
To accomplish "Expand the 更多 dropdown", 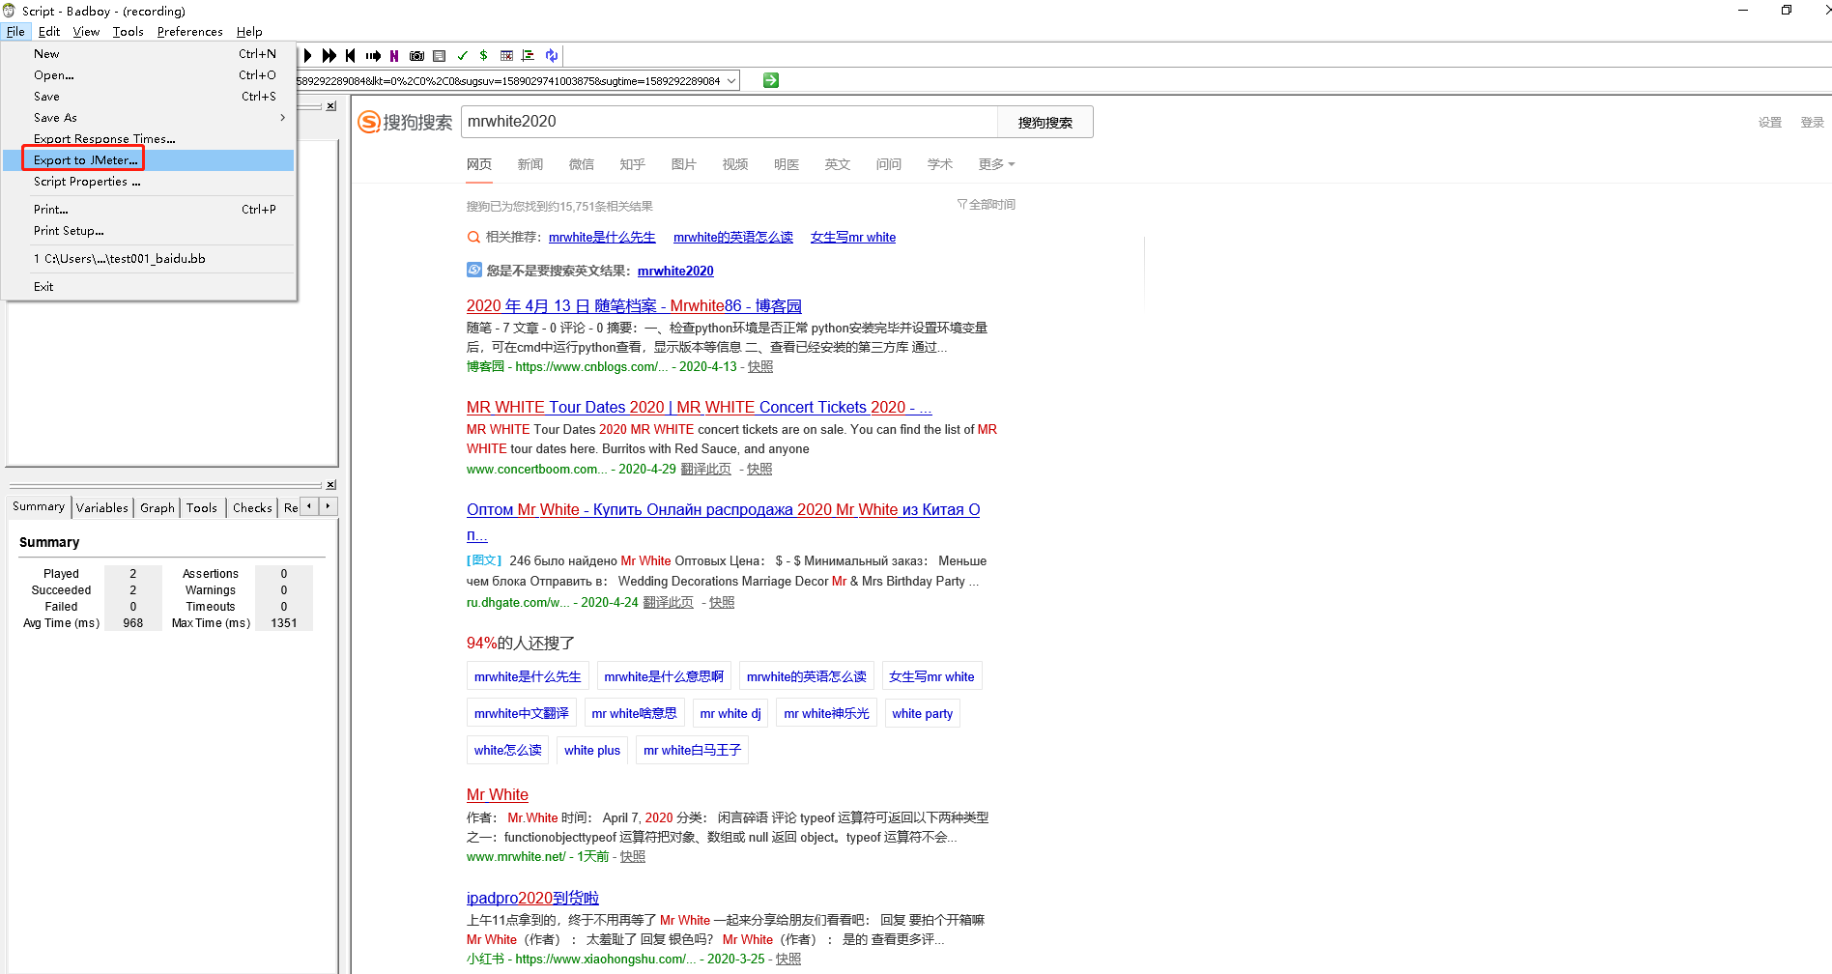I will click(x=996, y=164).
